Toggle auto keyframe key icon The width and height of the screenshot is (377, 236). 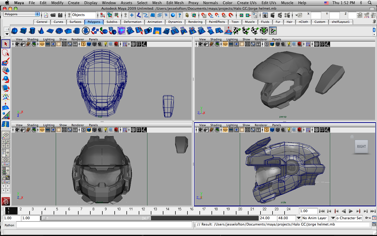click(x=368, y=218)
